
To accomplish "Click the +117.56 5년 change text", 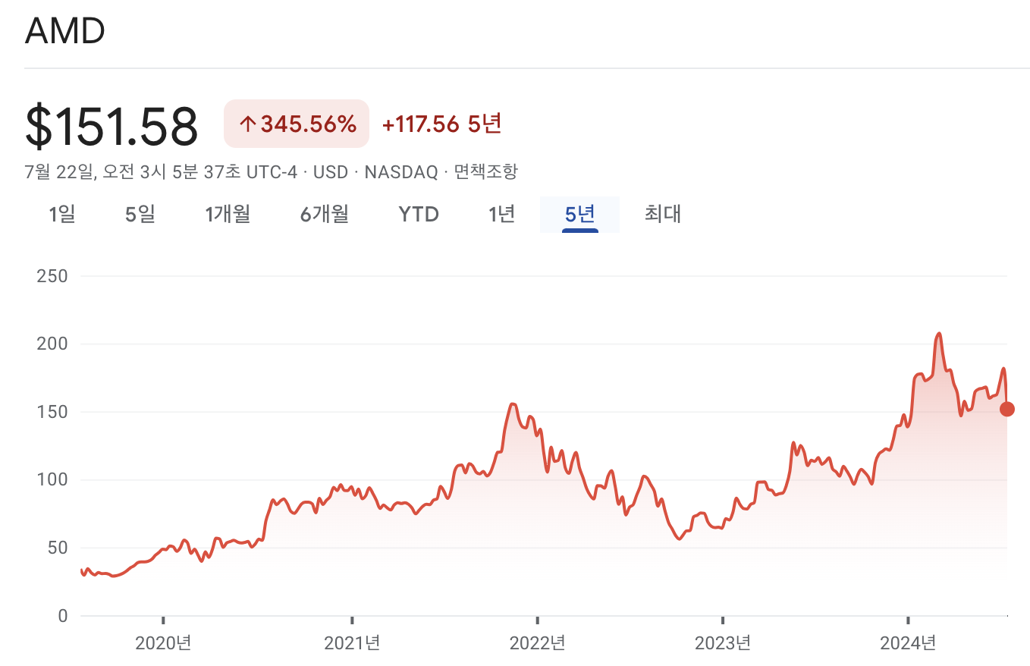I will [442, 124].
